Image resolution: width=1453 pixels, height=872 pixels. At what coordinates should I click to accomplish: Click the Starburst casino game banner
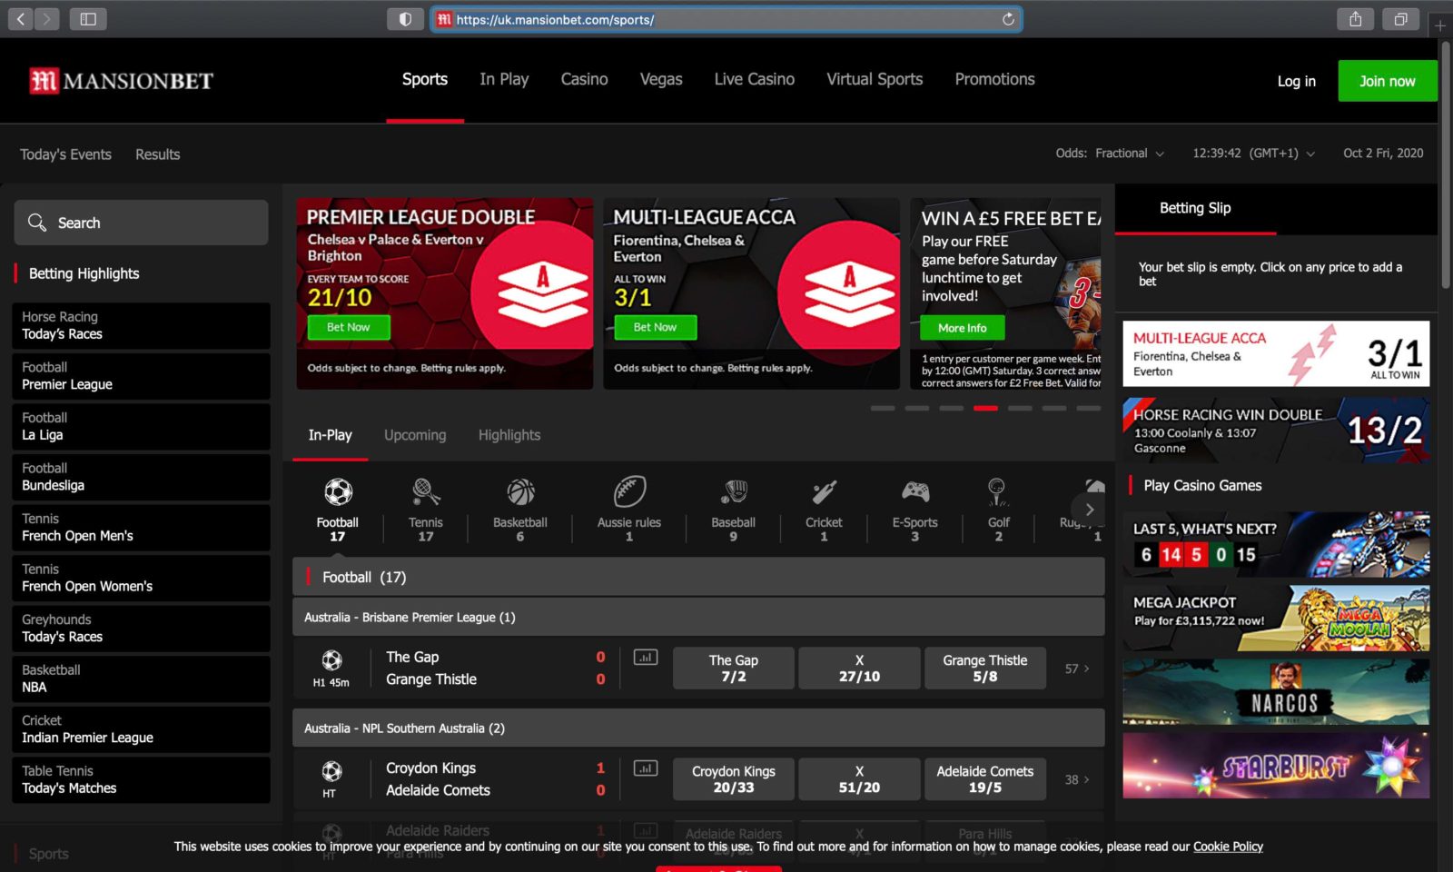coord(1275,766)
